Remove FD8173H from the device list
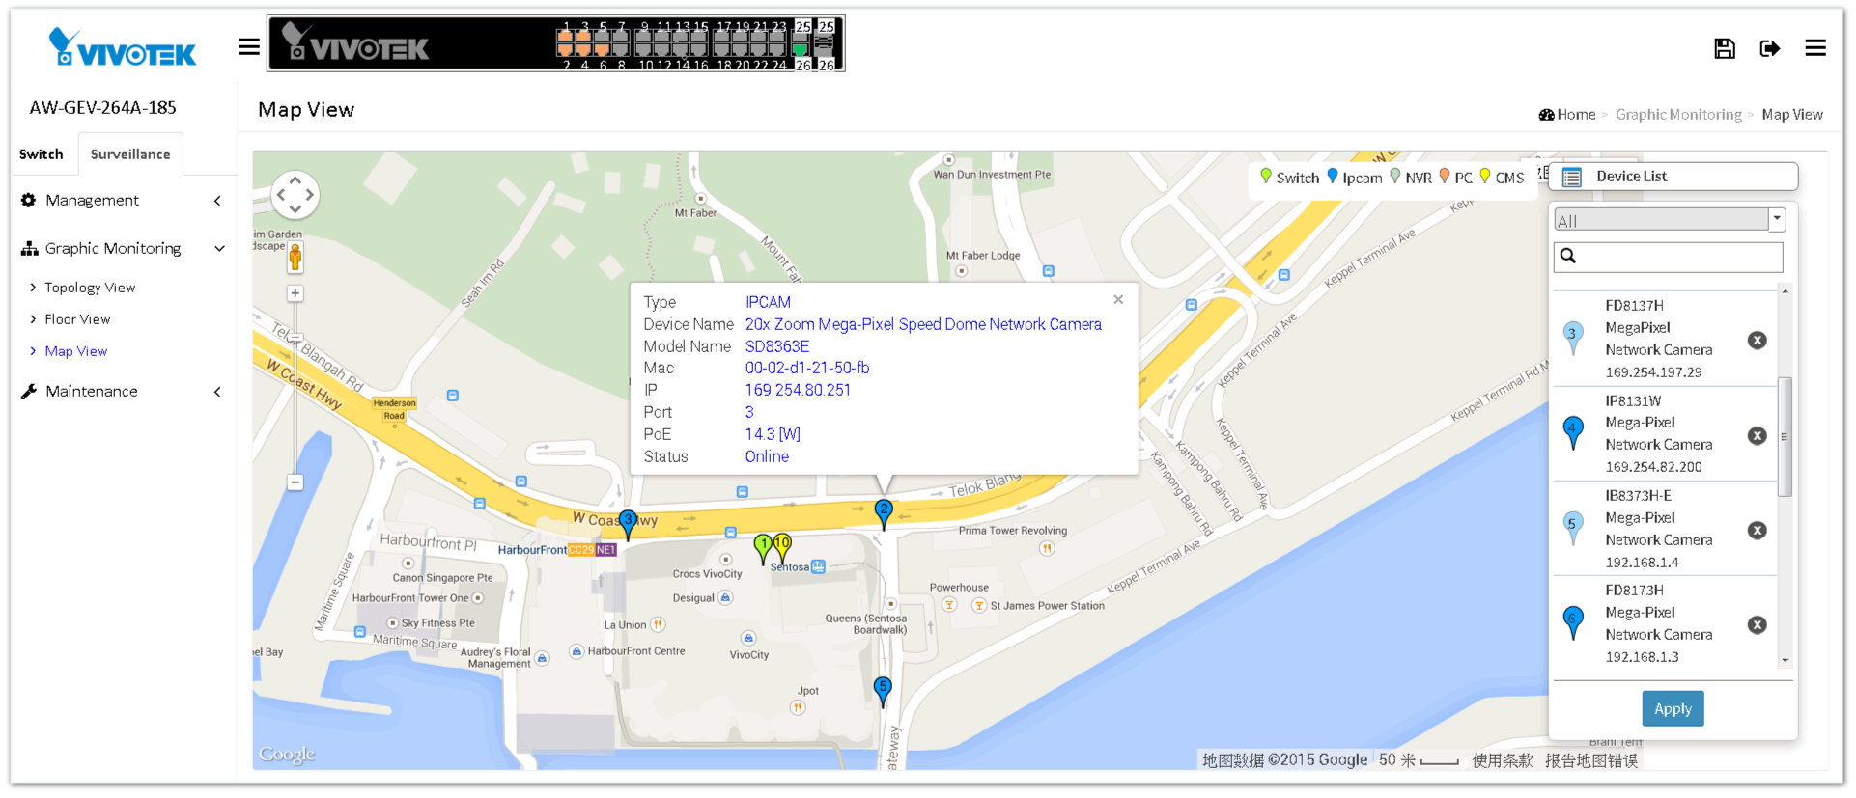 pyautogui.click(x=1758, y=624)
